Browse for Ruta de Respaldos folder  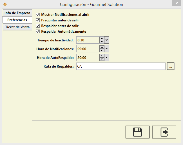171,66
